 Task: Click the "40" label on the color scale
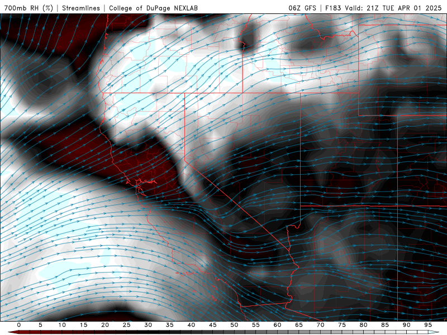191,325
